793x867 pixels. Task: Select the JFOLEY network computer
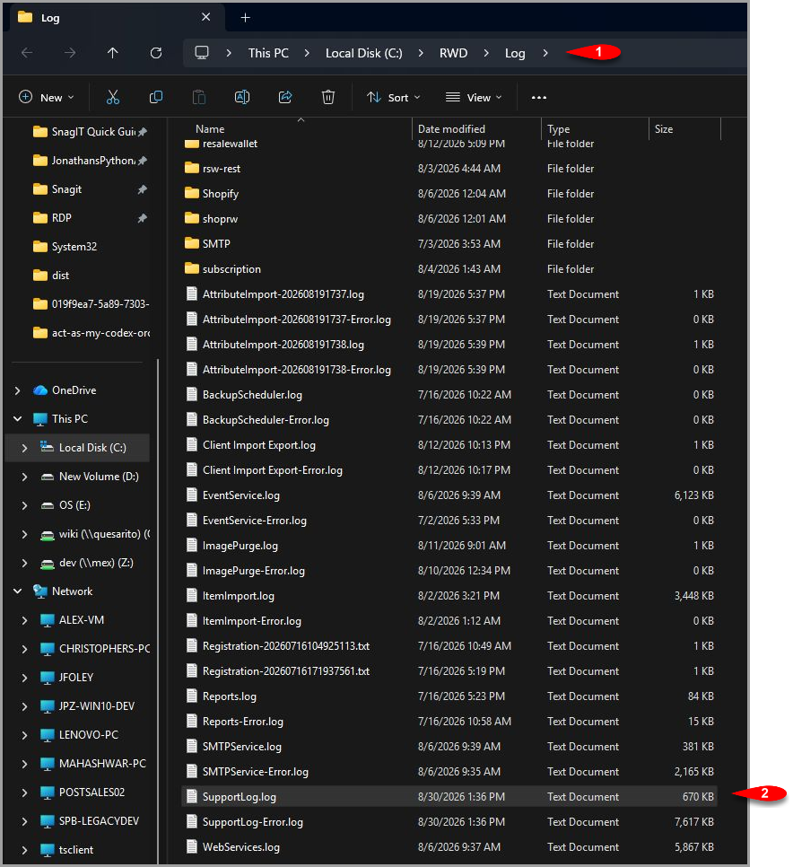click(75, 678)
